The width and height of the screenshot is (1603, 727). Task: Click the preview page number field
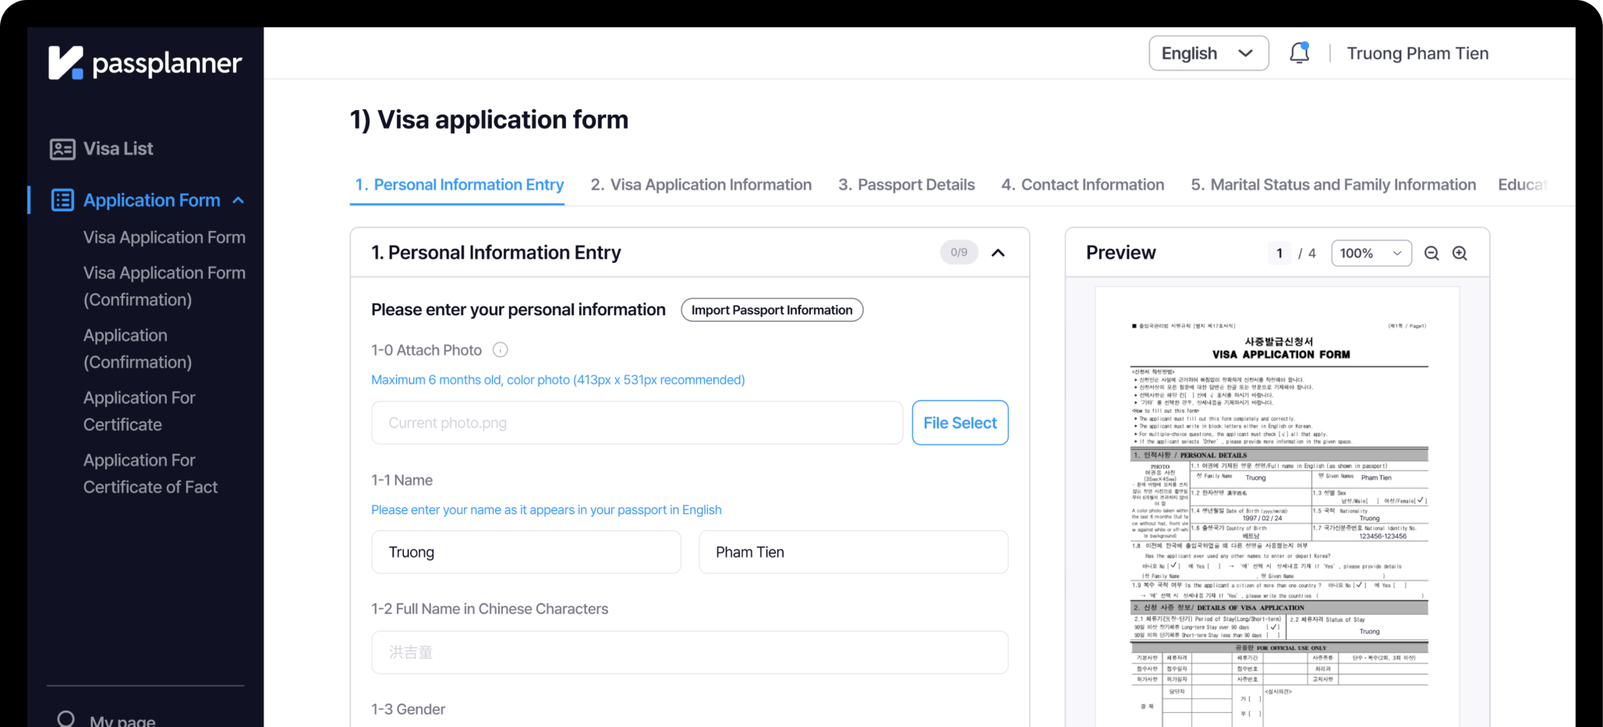click(x=1279, y=254)
